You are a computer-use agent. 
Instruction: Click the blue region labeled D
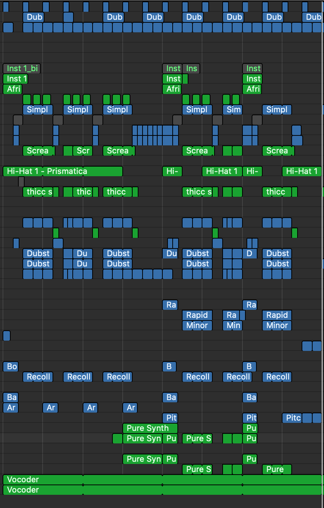(x=250, y=254)
